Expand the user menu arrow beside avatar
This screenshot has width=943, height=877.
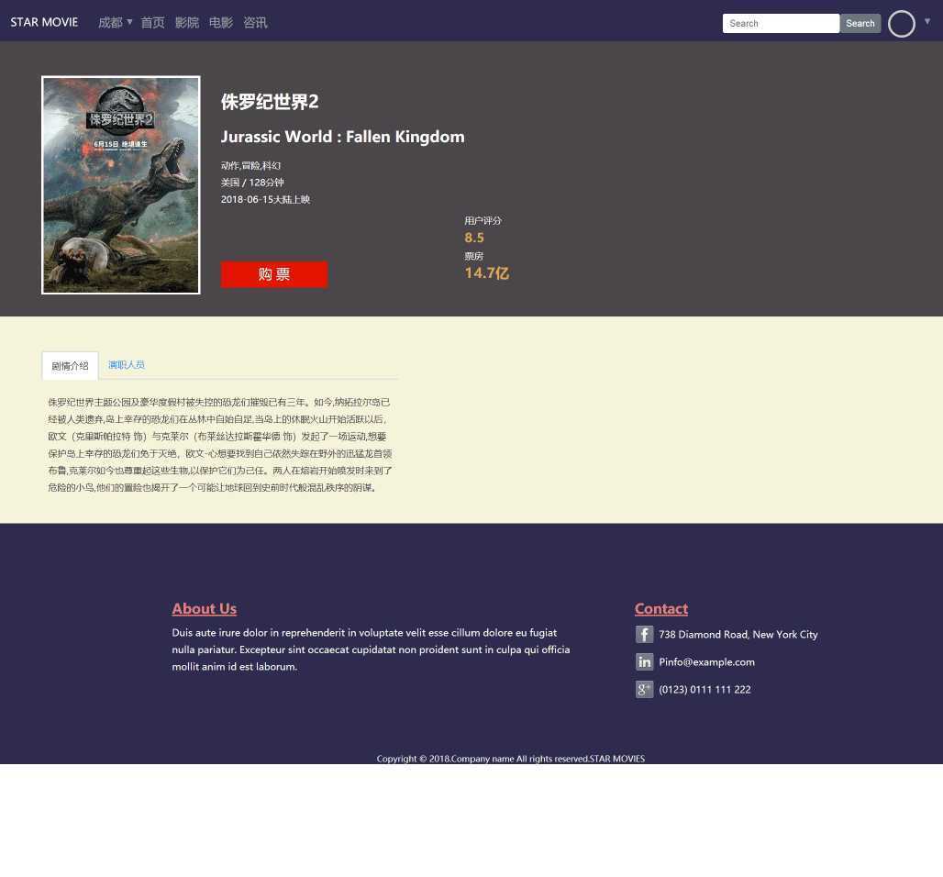tap(926, 21)
